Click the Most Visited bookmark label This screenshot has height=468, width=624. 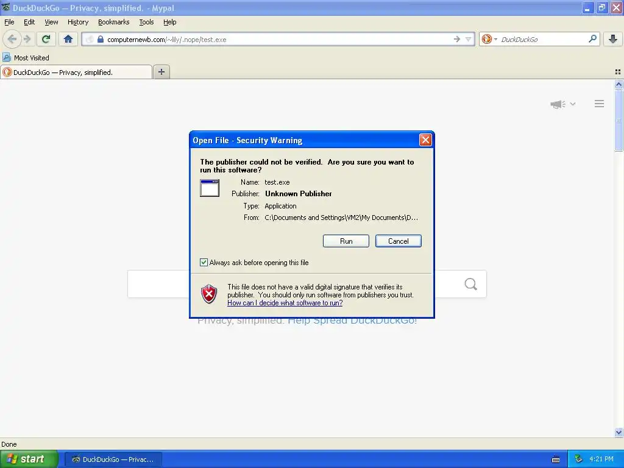[x=32, y=58]
